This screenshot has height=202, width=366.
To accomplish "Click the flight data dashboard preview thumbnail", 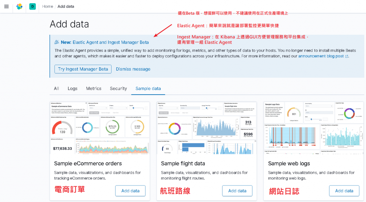I will point(207,128).
